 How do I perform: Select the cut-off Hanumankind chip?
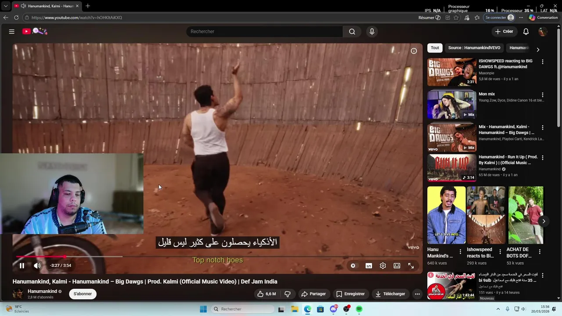[519, 48]
